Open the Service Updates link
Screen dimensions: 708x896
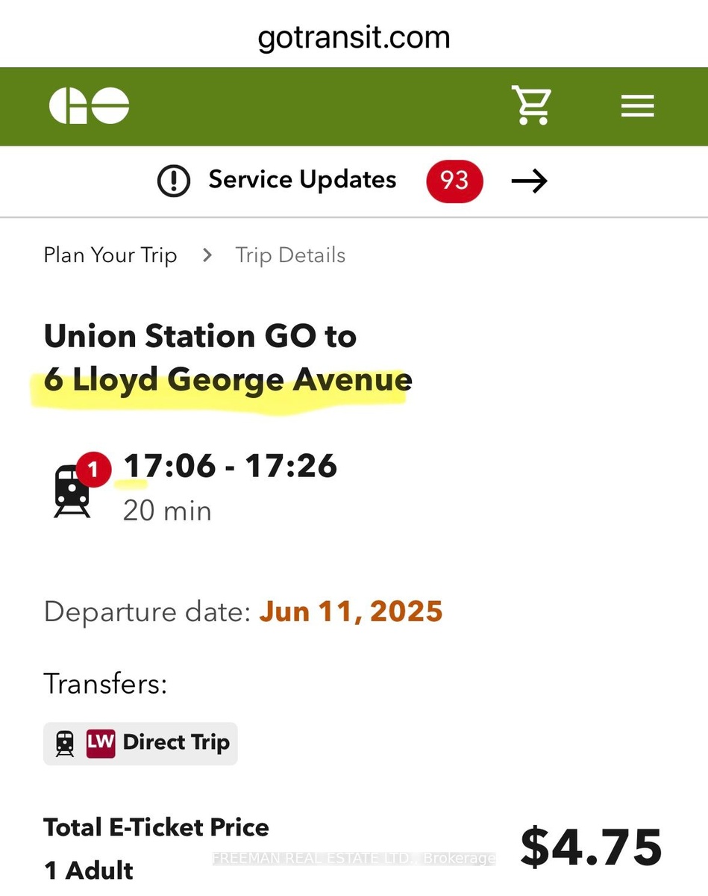coord(302,180)
